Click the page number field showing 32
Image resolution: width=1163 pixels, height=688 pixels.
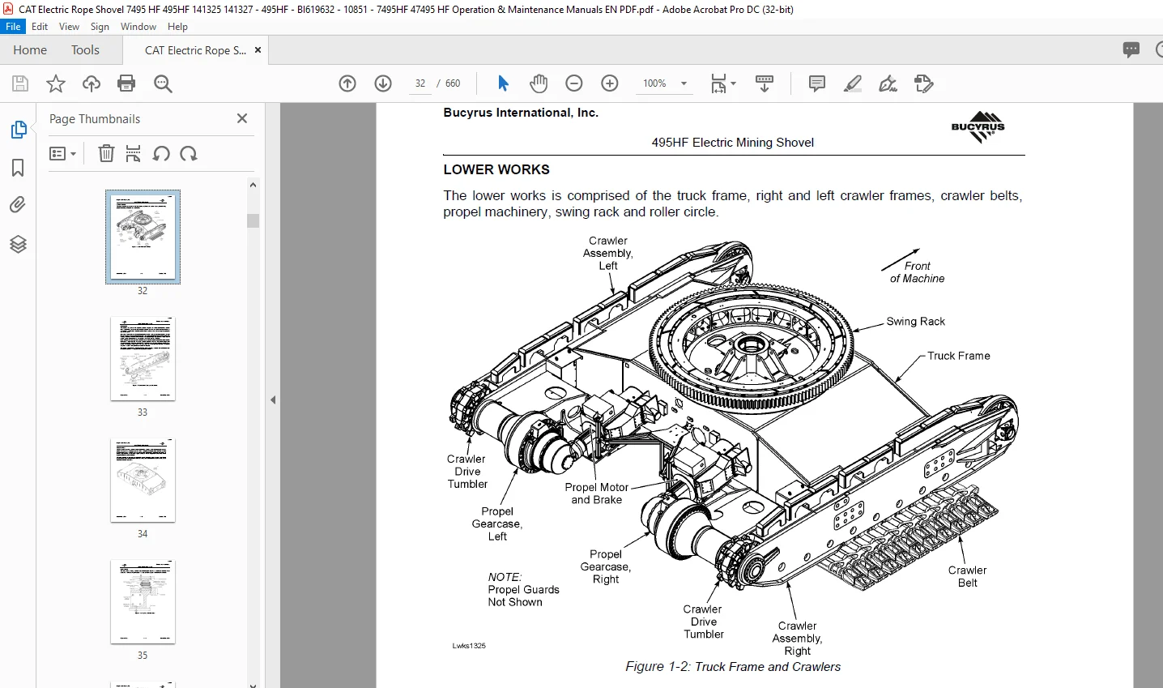click(420, 83)
